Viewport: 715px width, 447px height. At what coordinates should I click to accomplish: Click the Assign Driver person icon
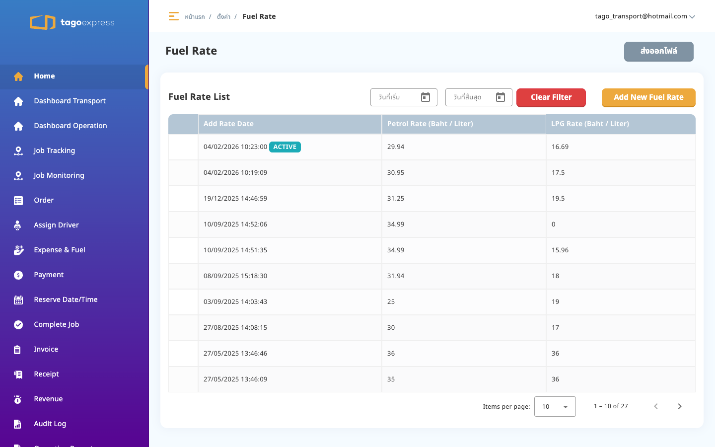[x=18, y=225]
